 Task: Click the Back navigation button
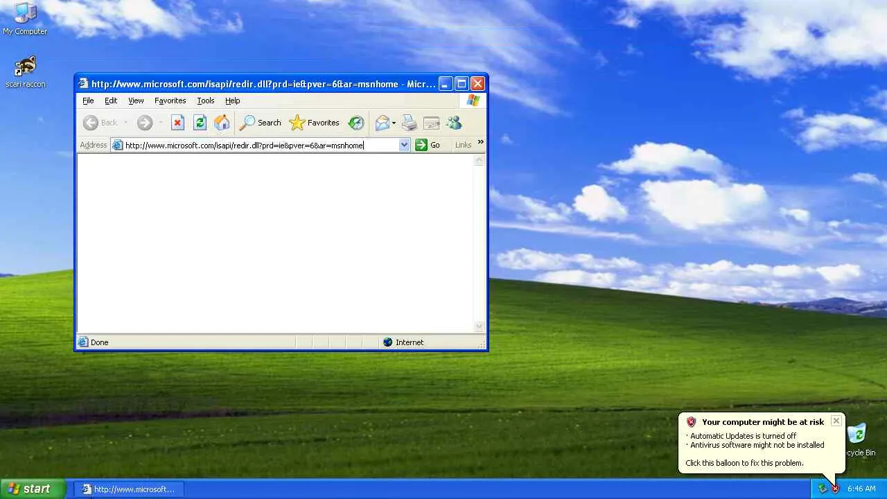(x=100, y=123)
